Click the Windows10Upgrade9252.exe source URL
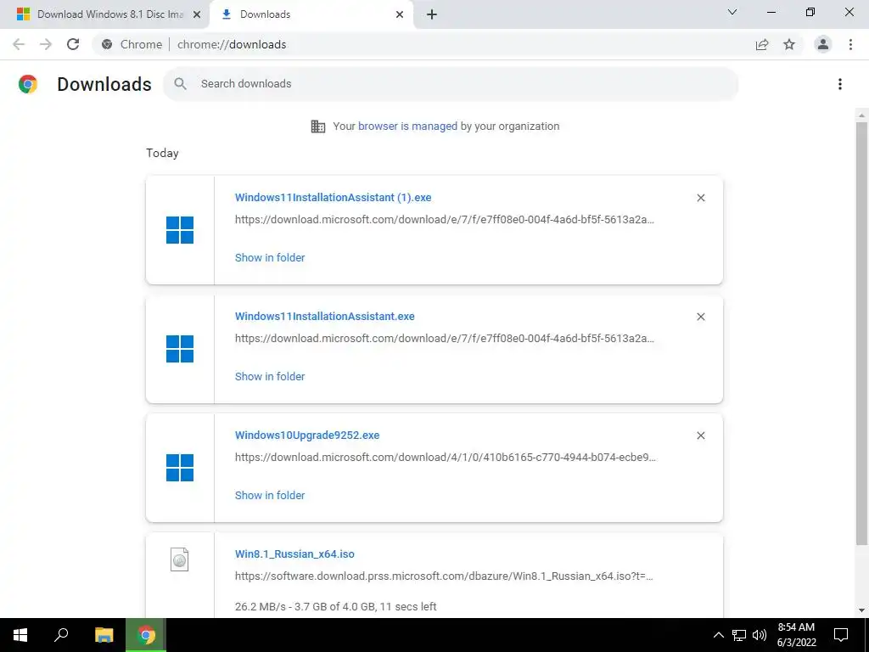Image resolution: width=869 pixels, height=652 pixels. click(446, 458)
